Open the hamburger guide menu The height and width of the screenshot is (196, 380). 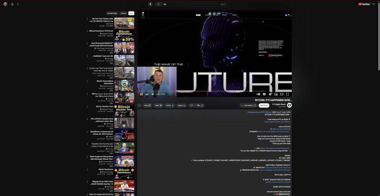[x=374, y=4]
